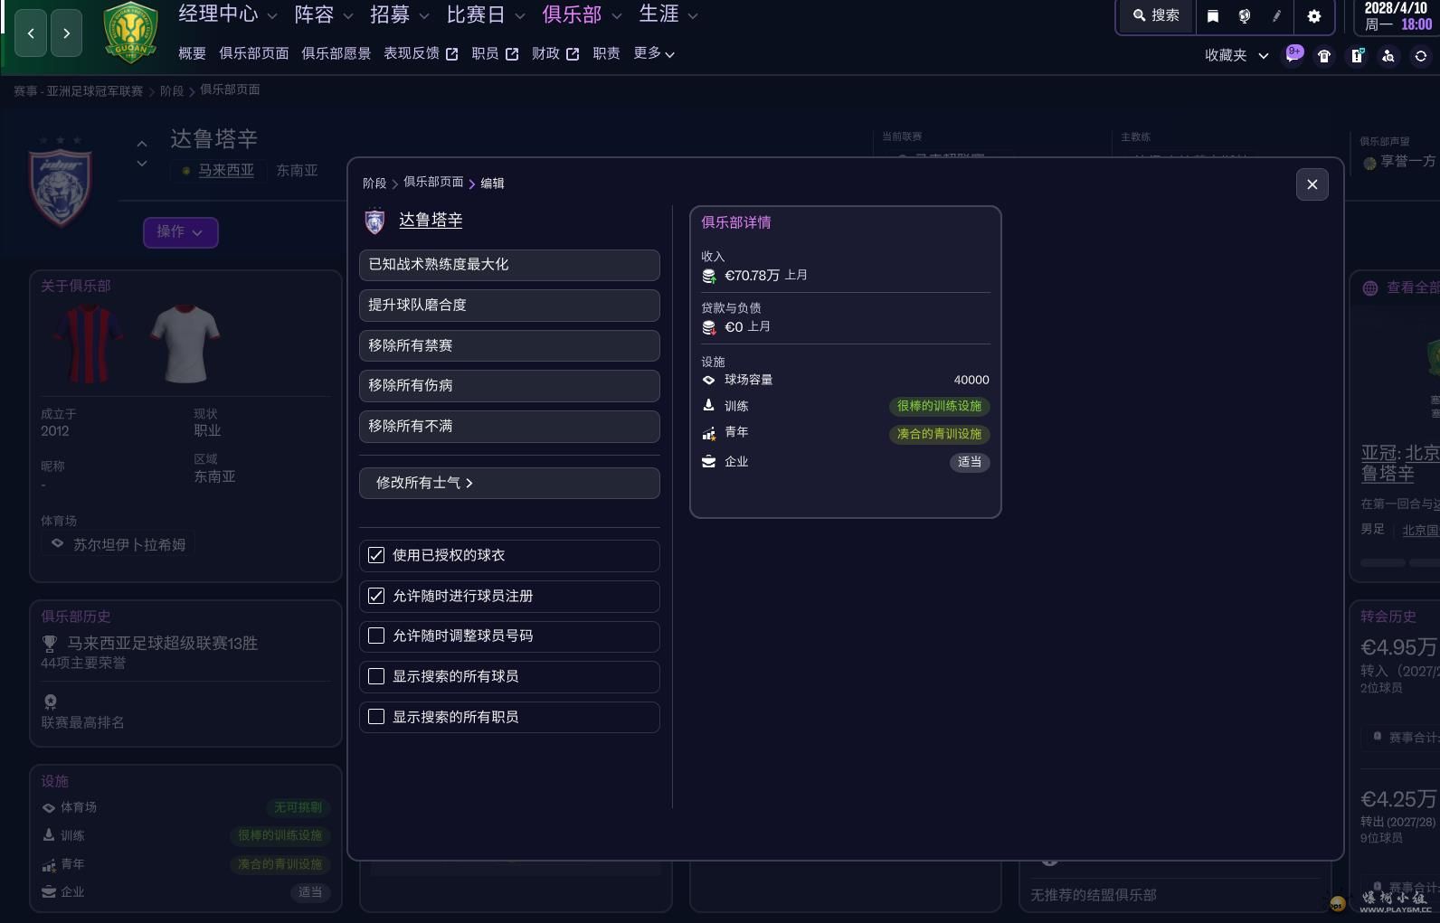Open the world globe icon
Screen dimensions: 1440x923
[x=1245, y=16]
